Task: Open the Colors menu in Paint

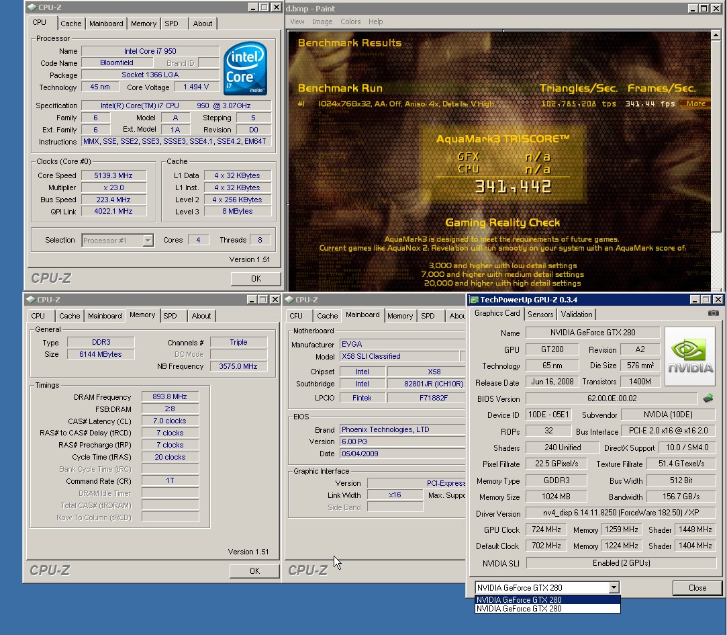Action: [x=350, y=22]
